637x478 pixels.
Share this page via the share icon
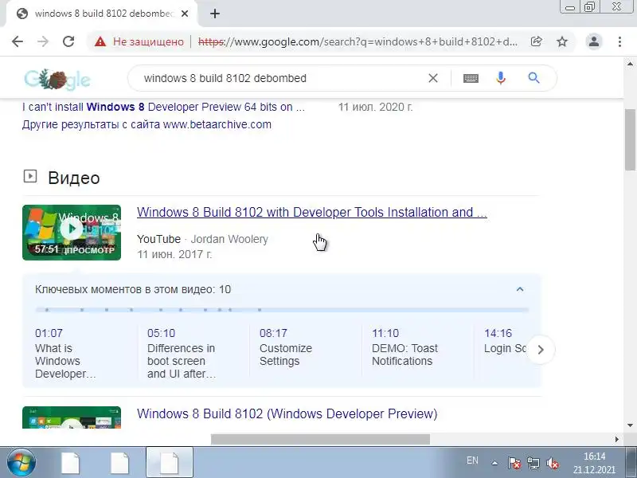point(536,41)
